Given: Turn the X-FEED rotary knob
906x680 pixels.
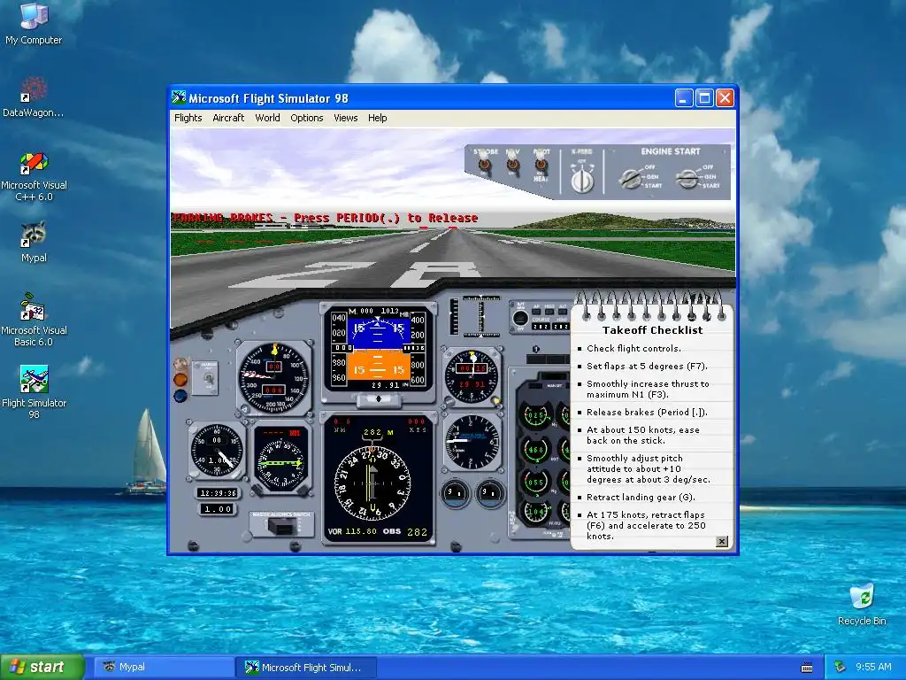Looking at the screenshot, I should coord(582,181).
